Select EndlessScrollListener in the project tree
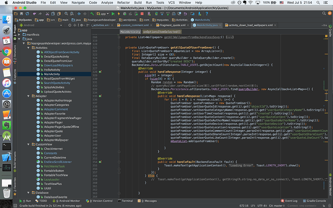Screen dimensions: 333x208 (x=58, y=162)
